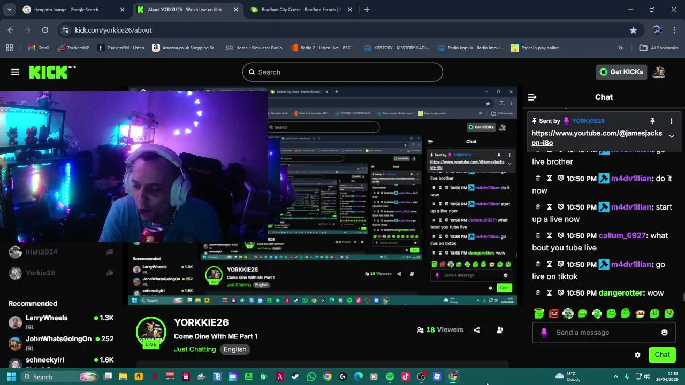Show more bookmarks overflow chevron
685x385 pixels.
(620, 48)
